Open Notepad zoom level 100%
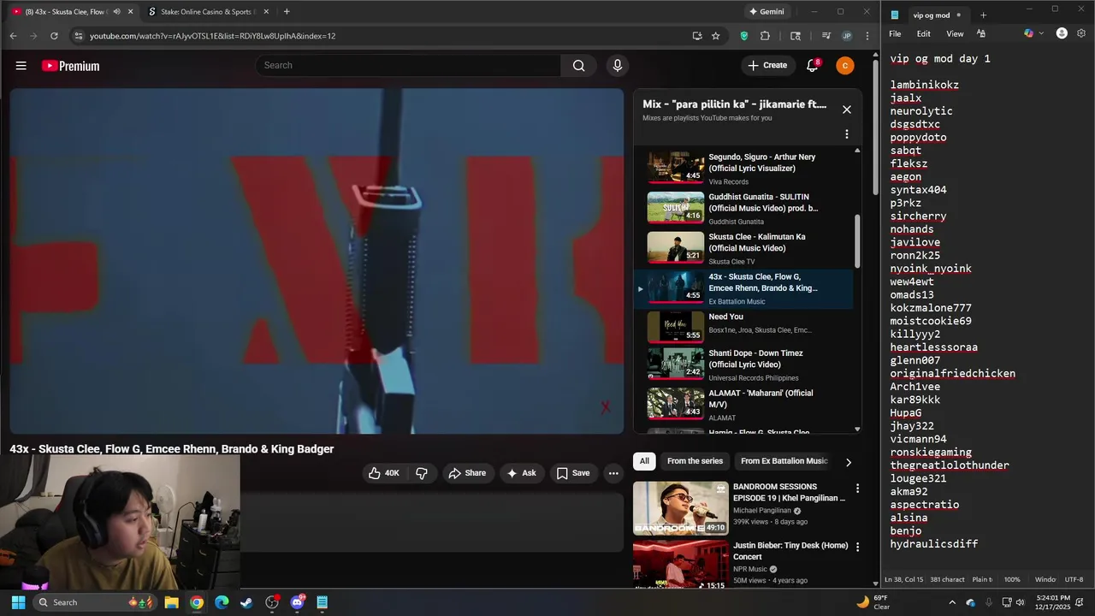1095x616 pixels. point(1012,579)
